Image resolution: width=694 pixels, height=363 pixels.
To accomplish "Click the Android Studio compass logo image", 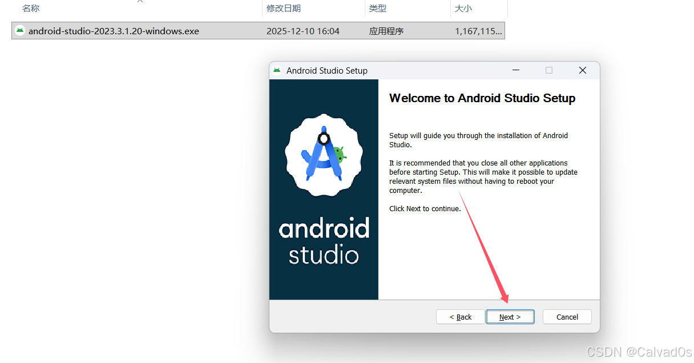I will click(x=324, y=155).
